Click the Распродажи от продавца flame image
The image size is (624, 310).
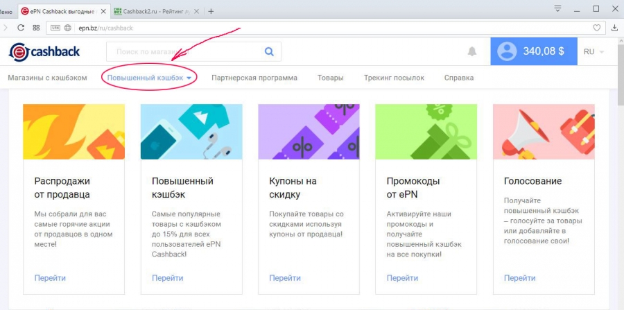click(x=73, y=132)
